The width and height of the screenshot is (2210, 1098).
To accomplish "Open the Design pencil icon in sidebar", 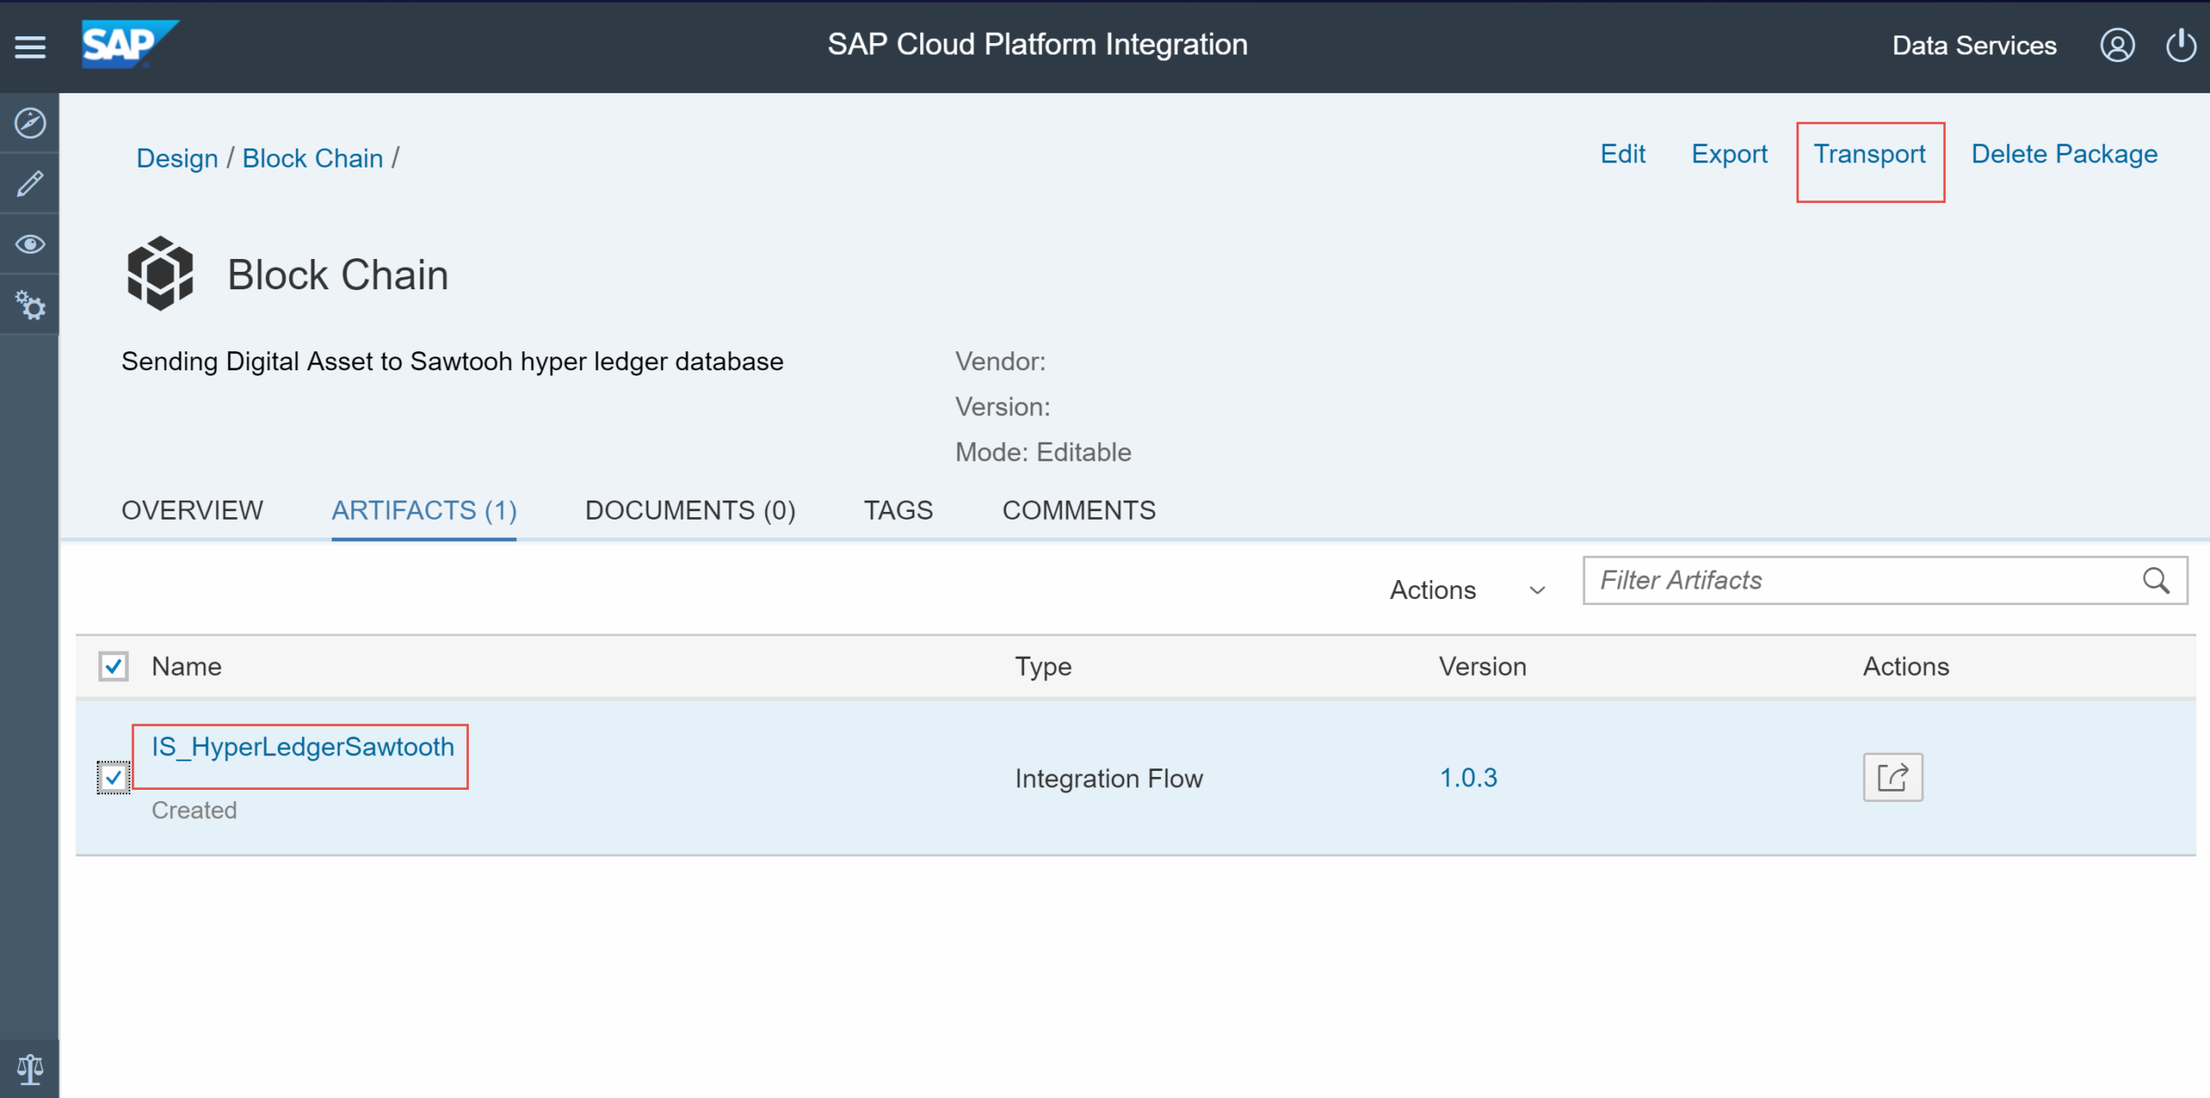I will point(30,184).
